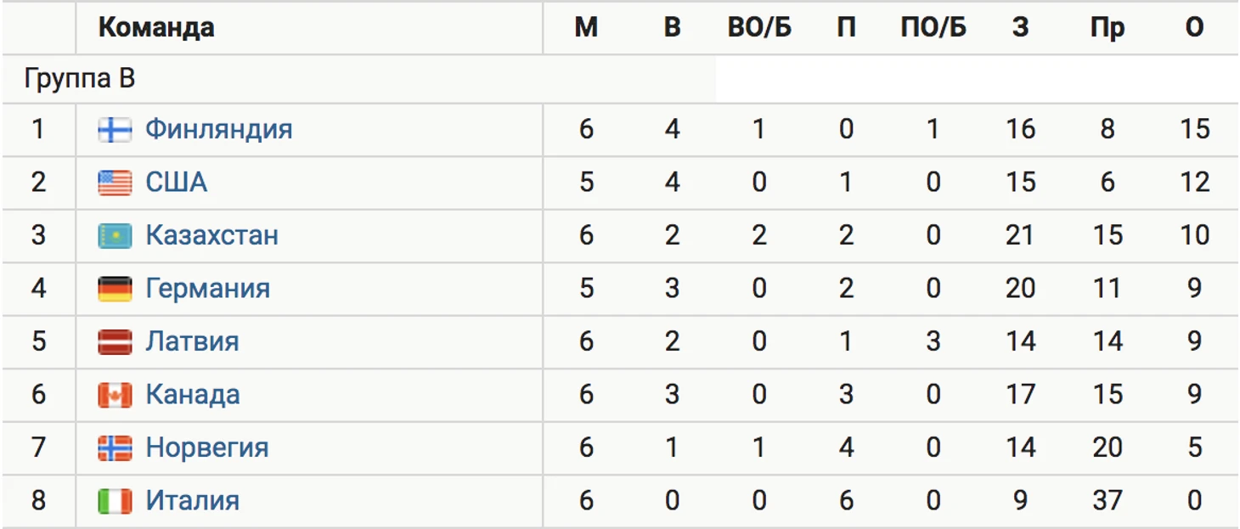Open the Италия team link
This screenshot has width=1240, height=529.
tap(192, 501)
